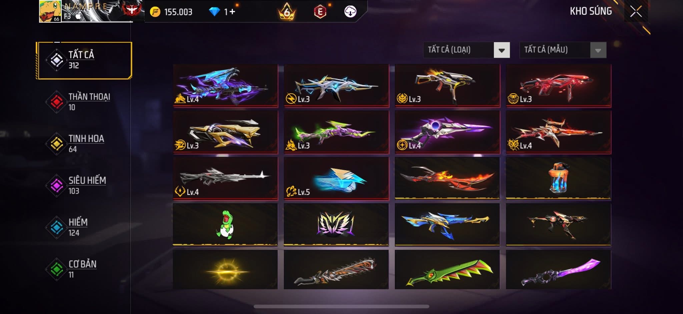The image size is (683, 314).
Task: Open the Tất Cả (Loại) filter box
Action: [x=466, y=50]
